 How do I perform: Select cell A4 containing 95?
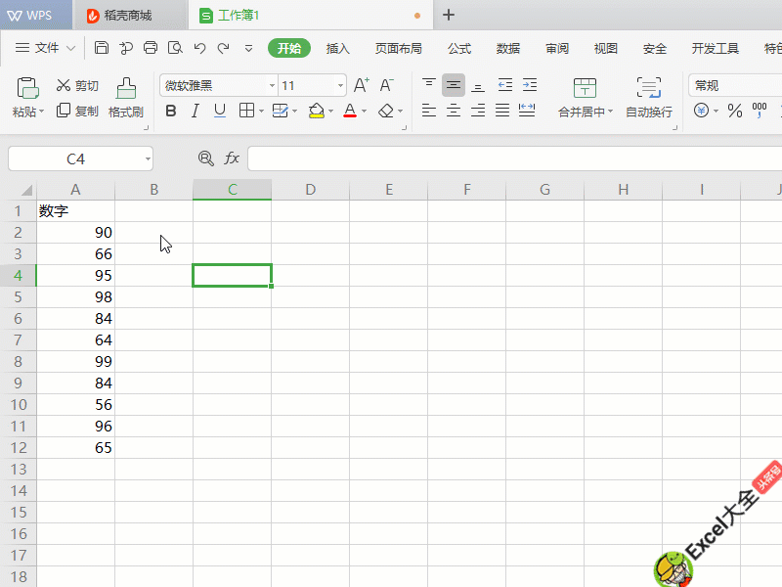pyautogui.click(x=76, y=276)
